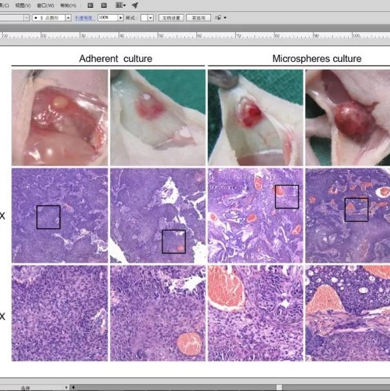
Task: Select the Adherent culture text on artboard
Action: click(x=116, y=59)
